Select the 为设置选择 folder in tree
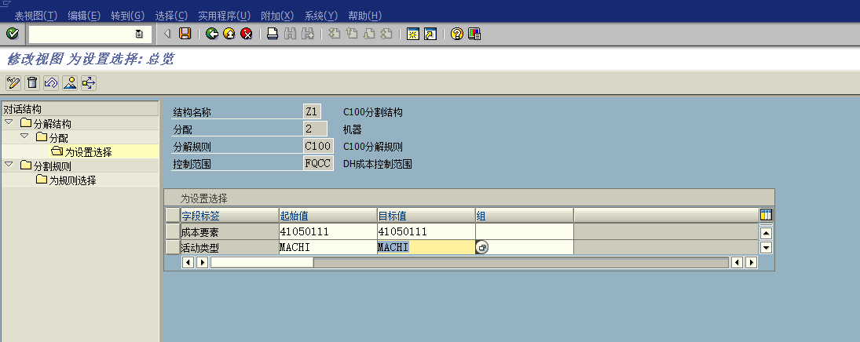Viewport: 860px width, 342px height. 82,152
